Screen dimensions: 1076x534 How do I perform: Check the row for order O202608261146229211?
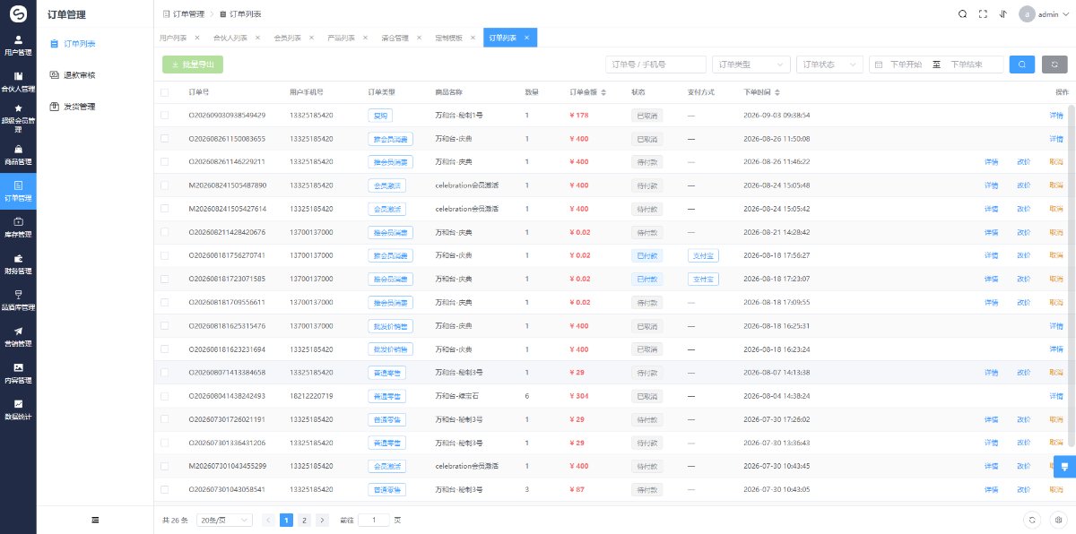click(164, 161)
